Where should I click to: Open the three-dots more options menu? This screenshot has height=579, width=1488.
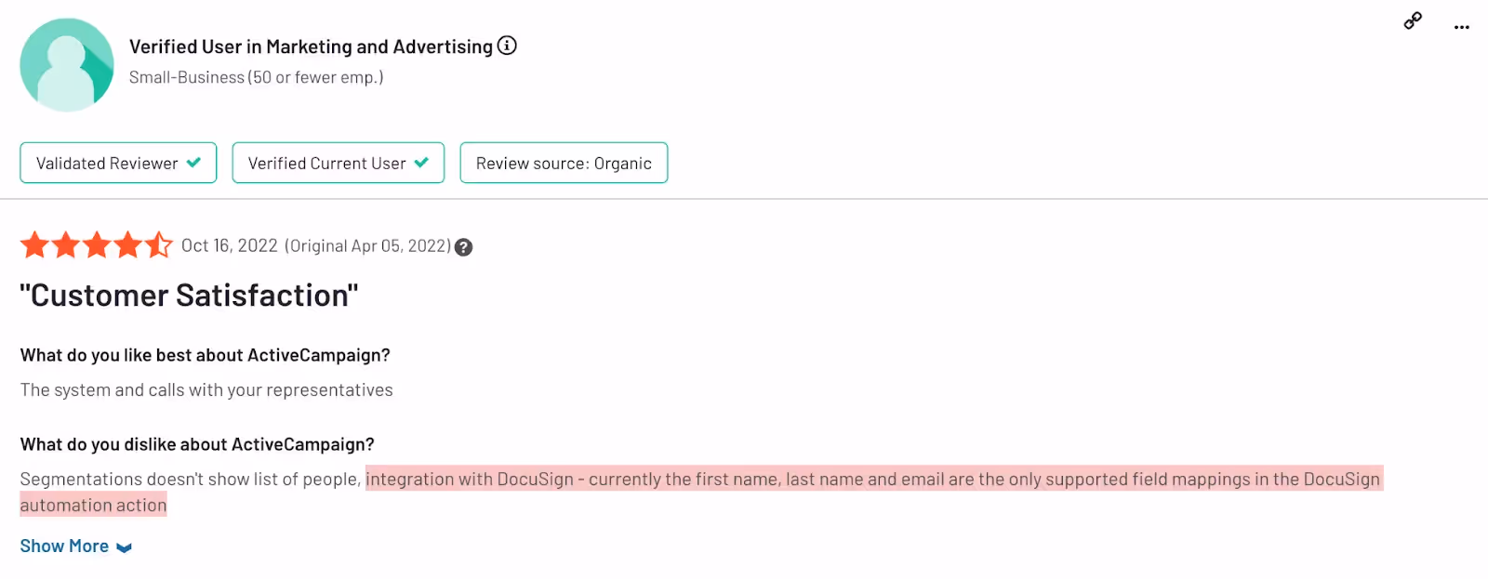pyautogui.click(x=1462, y=27)
